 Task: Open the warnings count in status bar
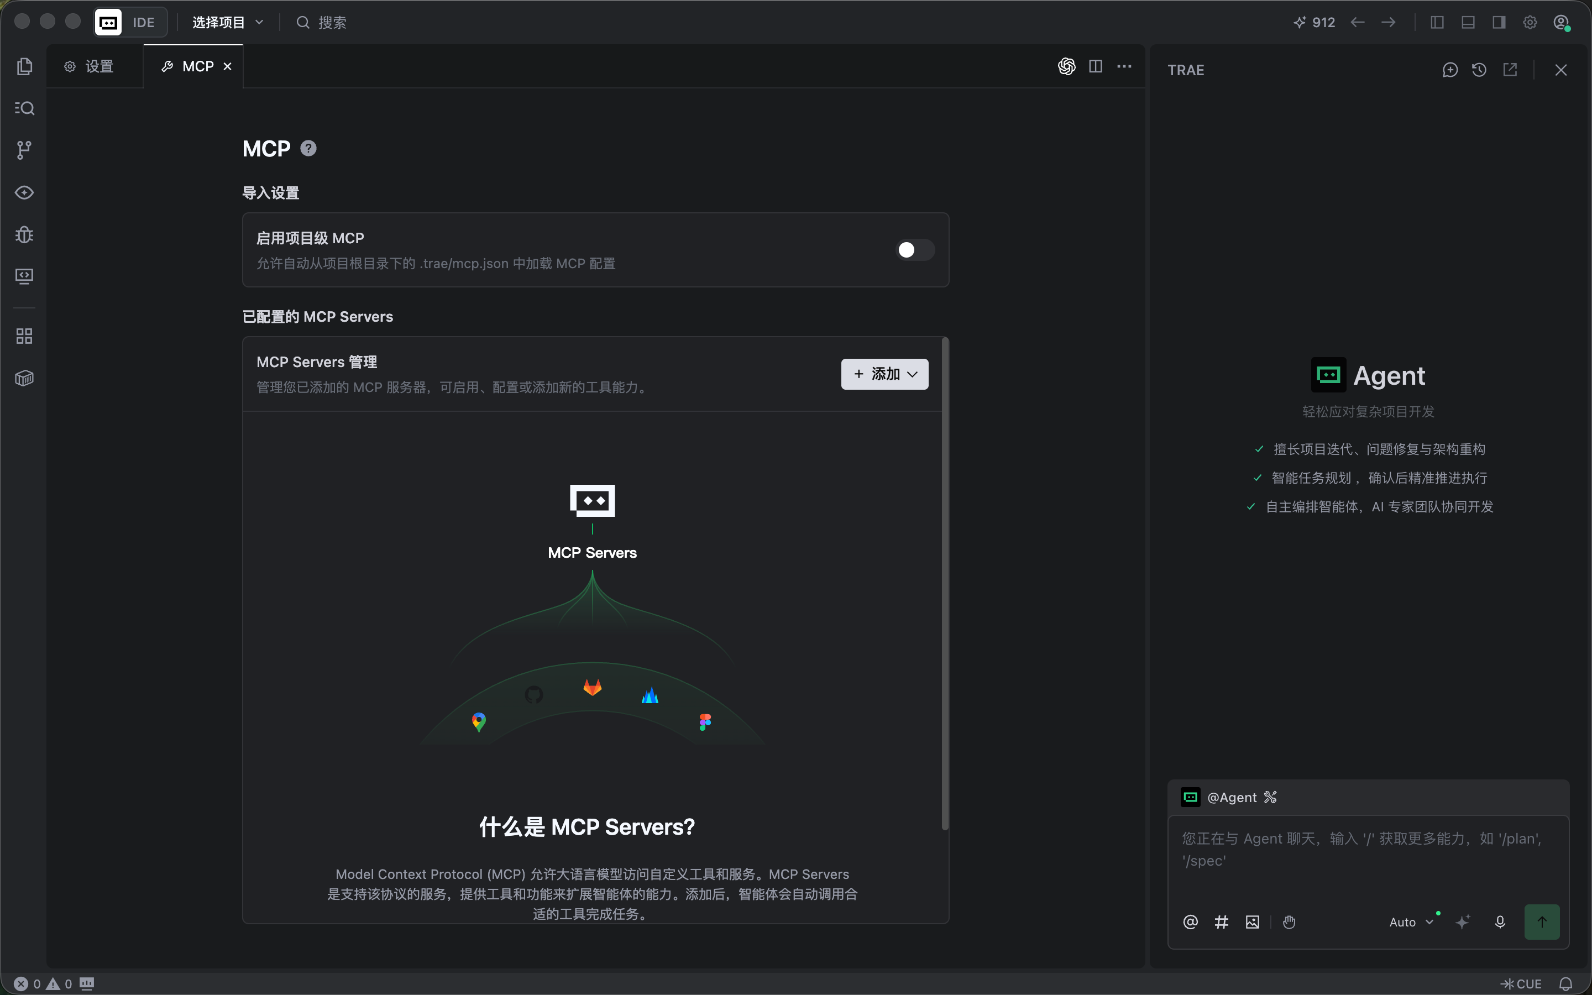coord(59,984)
